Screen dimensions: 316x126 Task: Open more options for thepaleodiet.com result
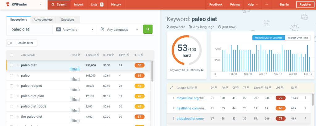[306, 118]
